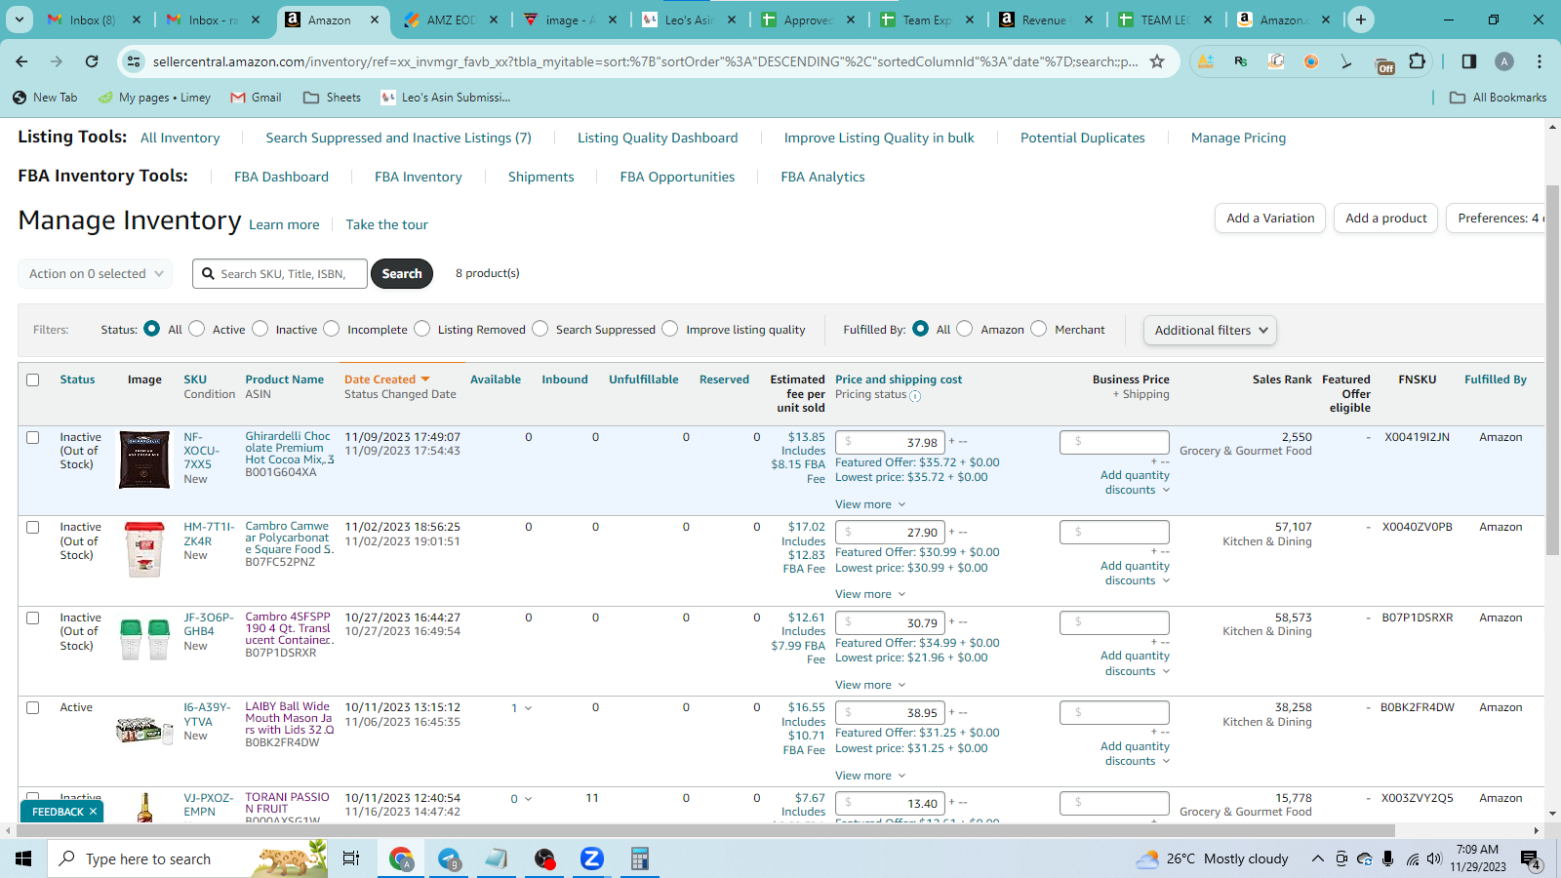Switch to the AMZ EOD browser tab
This screenshot has width=1561, height=878.
tap(451, 20)
